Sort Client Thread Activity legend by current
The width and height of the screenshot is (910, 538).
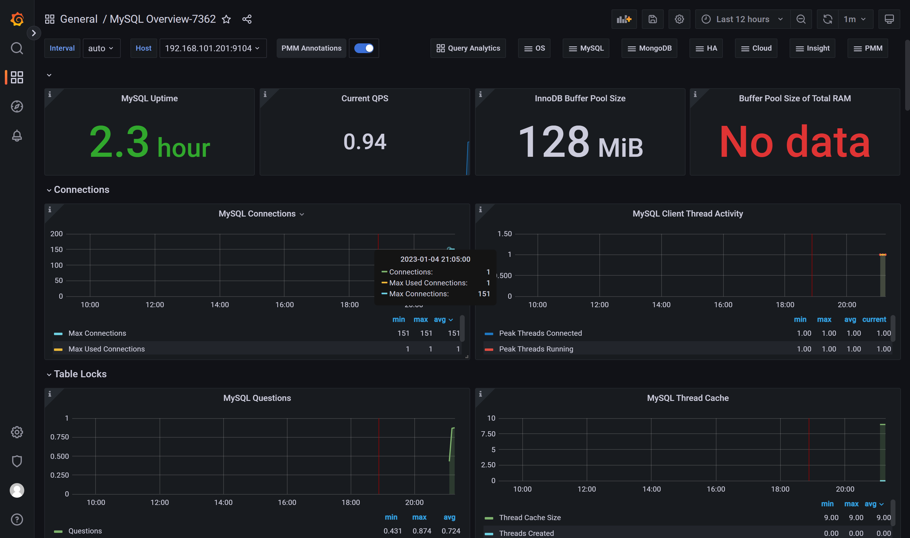coord(874,319)
